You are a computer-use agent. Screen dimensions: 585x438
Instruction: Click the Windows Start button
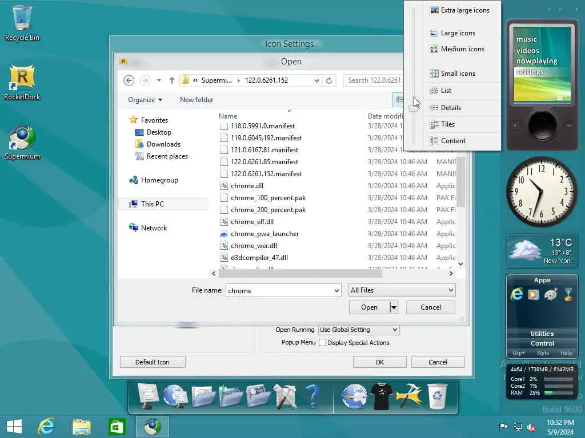click(x=14, y=427)
